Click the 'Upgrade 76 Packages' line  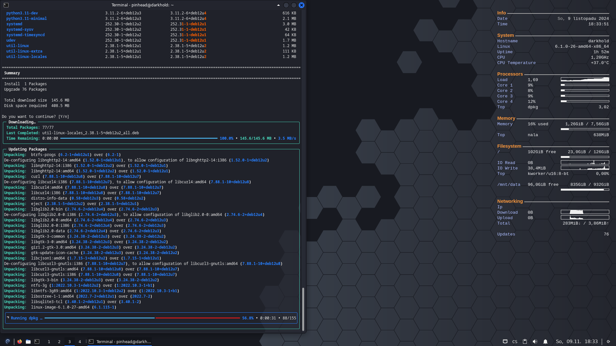[25, 89]
